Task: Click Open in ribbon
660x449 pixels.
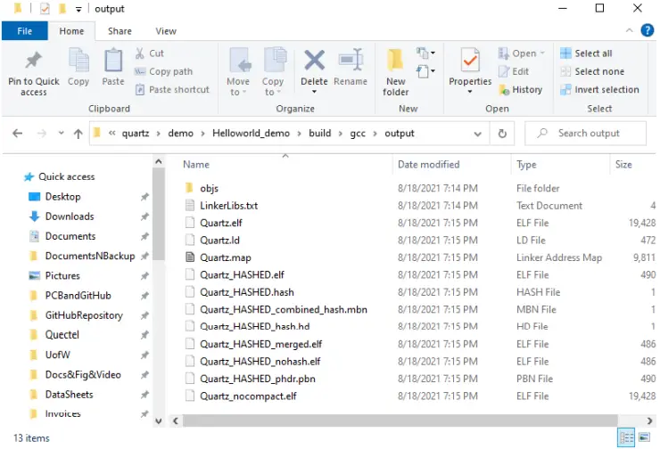Action: coord(521,53)
